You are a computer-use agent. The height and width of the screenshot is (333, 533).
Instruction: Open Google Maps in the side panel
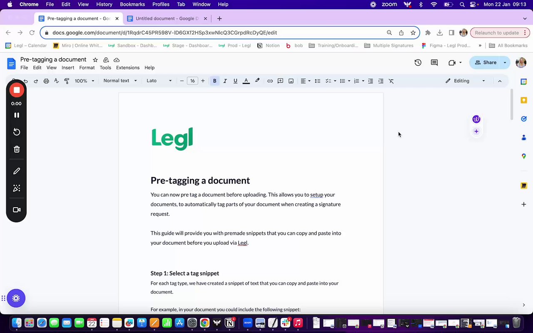point(524,156)
